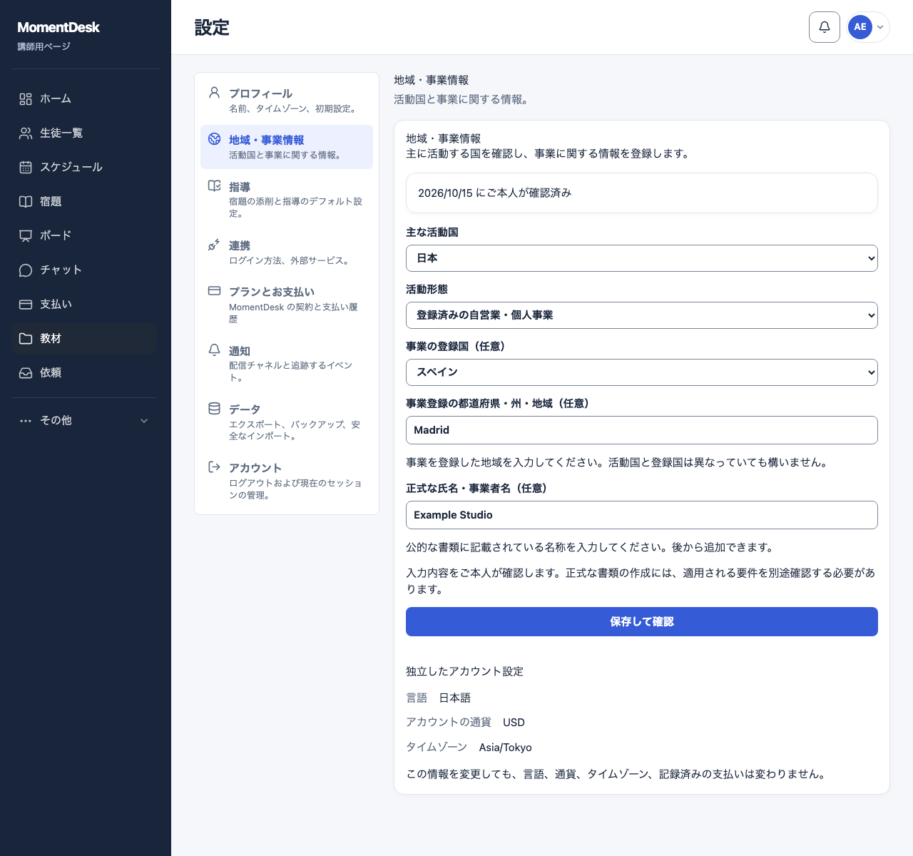Viewport: 913px width, 856px height.
Task: Click 保存して確認 button
Action: pos(642,622)
